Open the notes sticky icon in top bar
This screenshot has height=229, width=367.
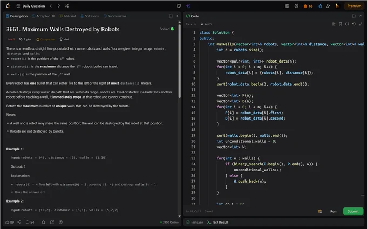pyautogui.click(x=179, y=6)
